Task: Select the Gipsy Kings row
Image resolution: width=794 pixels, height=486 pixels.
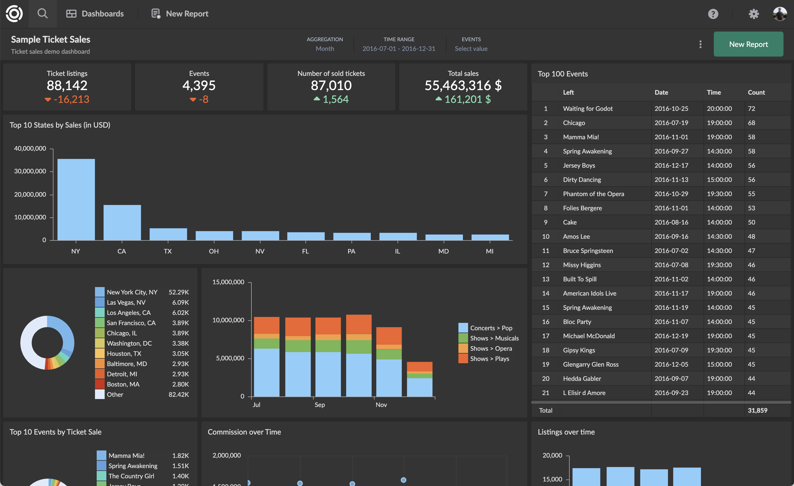Action: pos(661,350)
